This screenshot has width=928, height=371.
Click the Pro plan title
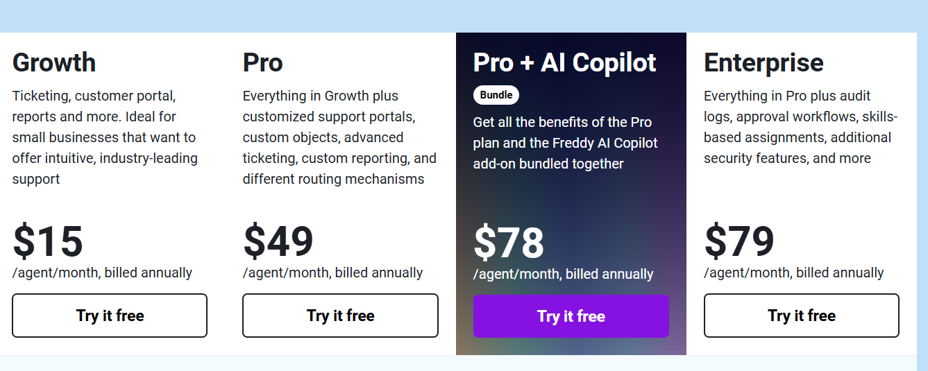[263, 62]
